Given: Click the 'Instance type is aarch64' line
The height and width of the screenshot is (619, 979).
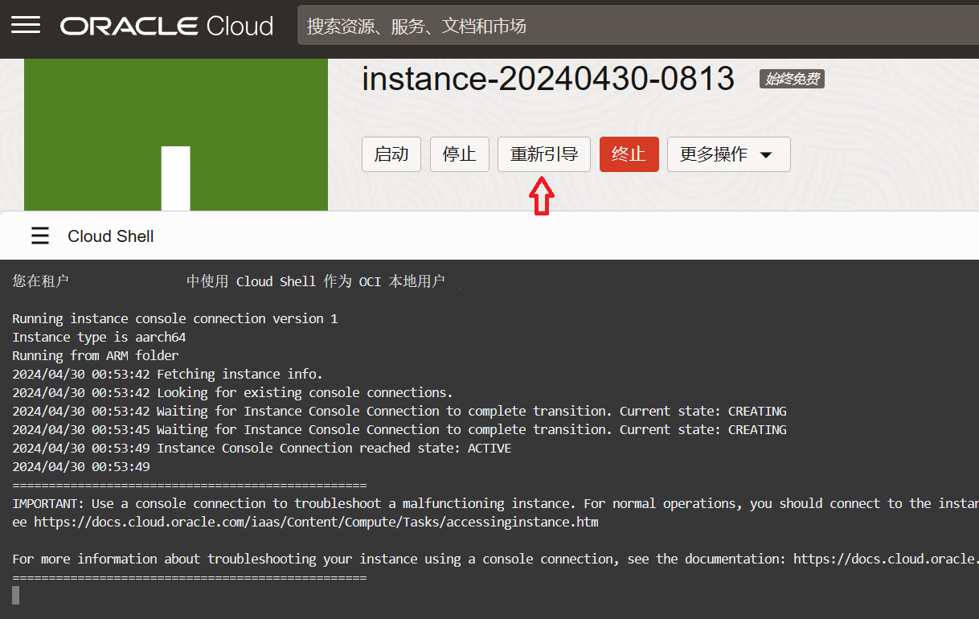Looking at the screenshot, I should (99, 338).
